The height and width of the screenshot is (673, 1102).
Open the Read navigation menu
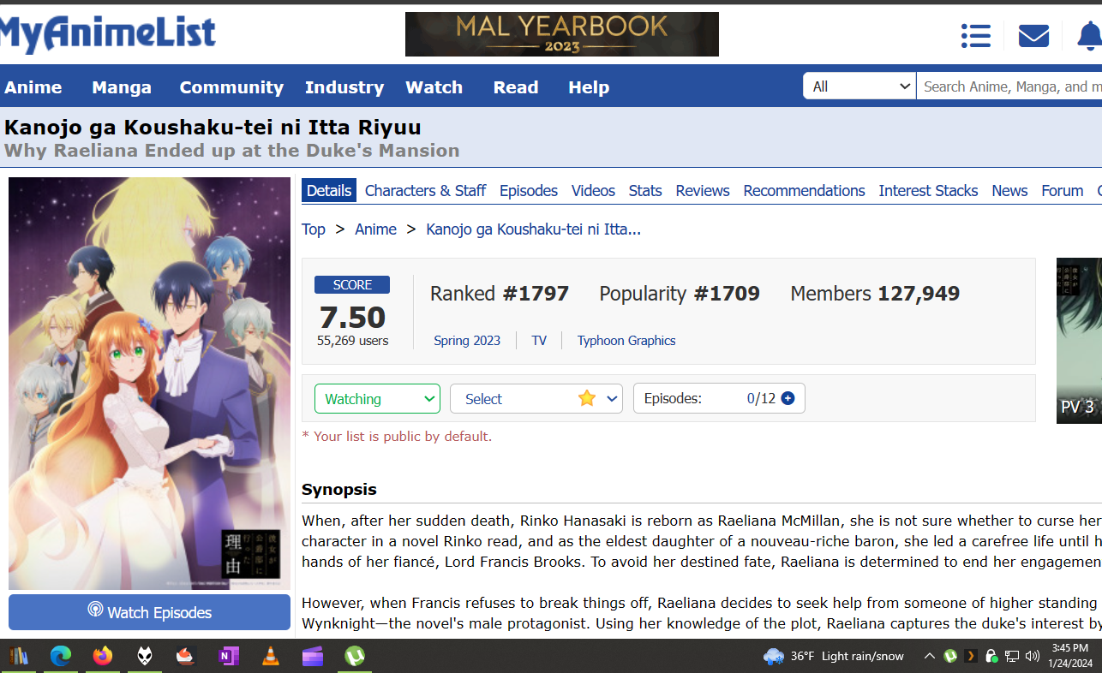click(x=516, y=87)
